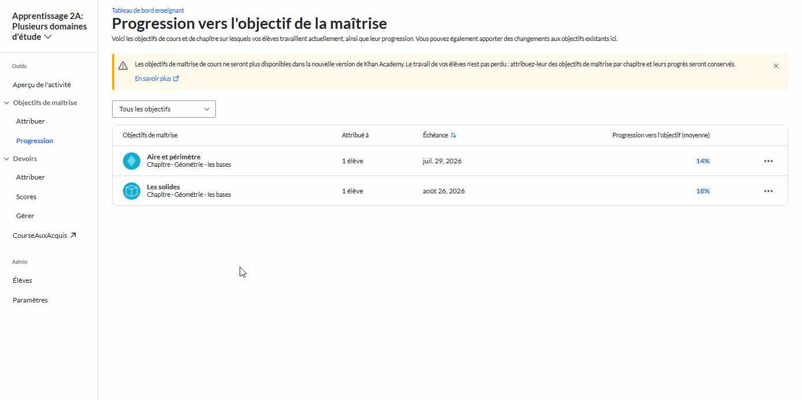802x400 pixels.
Task: Open the Scores page
Action: pos(26,197)
